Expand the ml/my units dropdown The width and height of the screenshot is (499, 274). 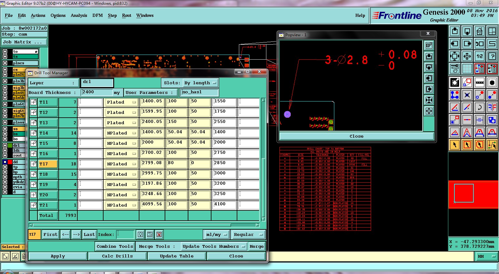pyautogui.click(x=217, y=234)
